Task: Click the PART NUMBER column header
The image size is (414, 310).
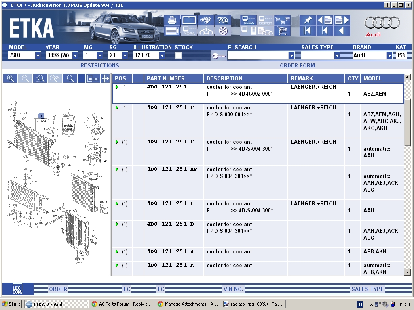Action: click(x=174, y=78)
